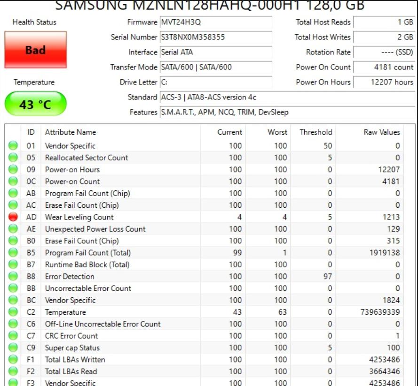418x386 pixels.
Task: Click the green status icon for Runtime Bad Block
Action: [13, 265]
